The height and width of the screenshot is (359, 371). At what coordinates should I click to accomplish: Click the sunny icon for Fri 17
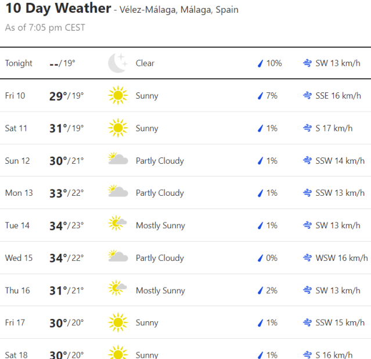[x=118, y=323]
